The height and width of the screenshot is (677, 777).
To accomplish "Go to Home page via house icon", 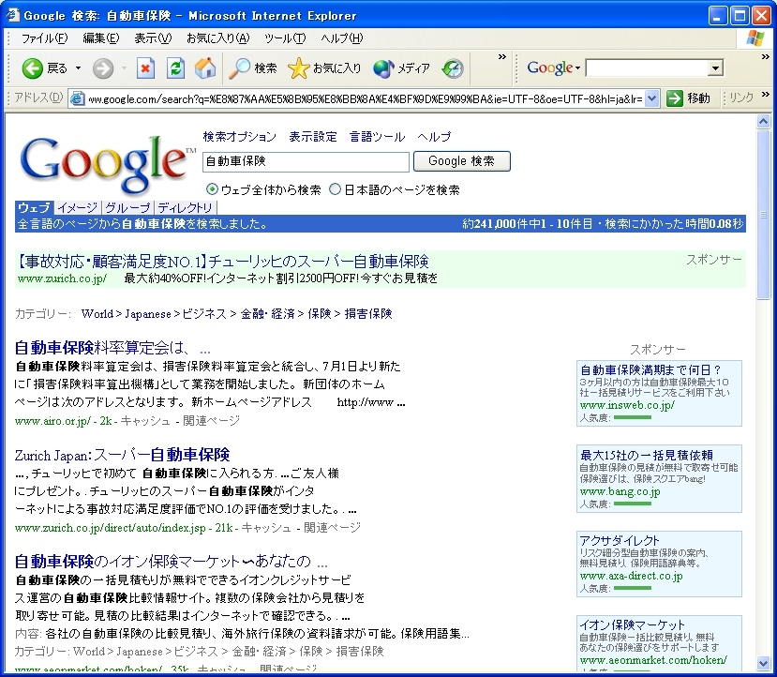I will (205, 68).
